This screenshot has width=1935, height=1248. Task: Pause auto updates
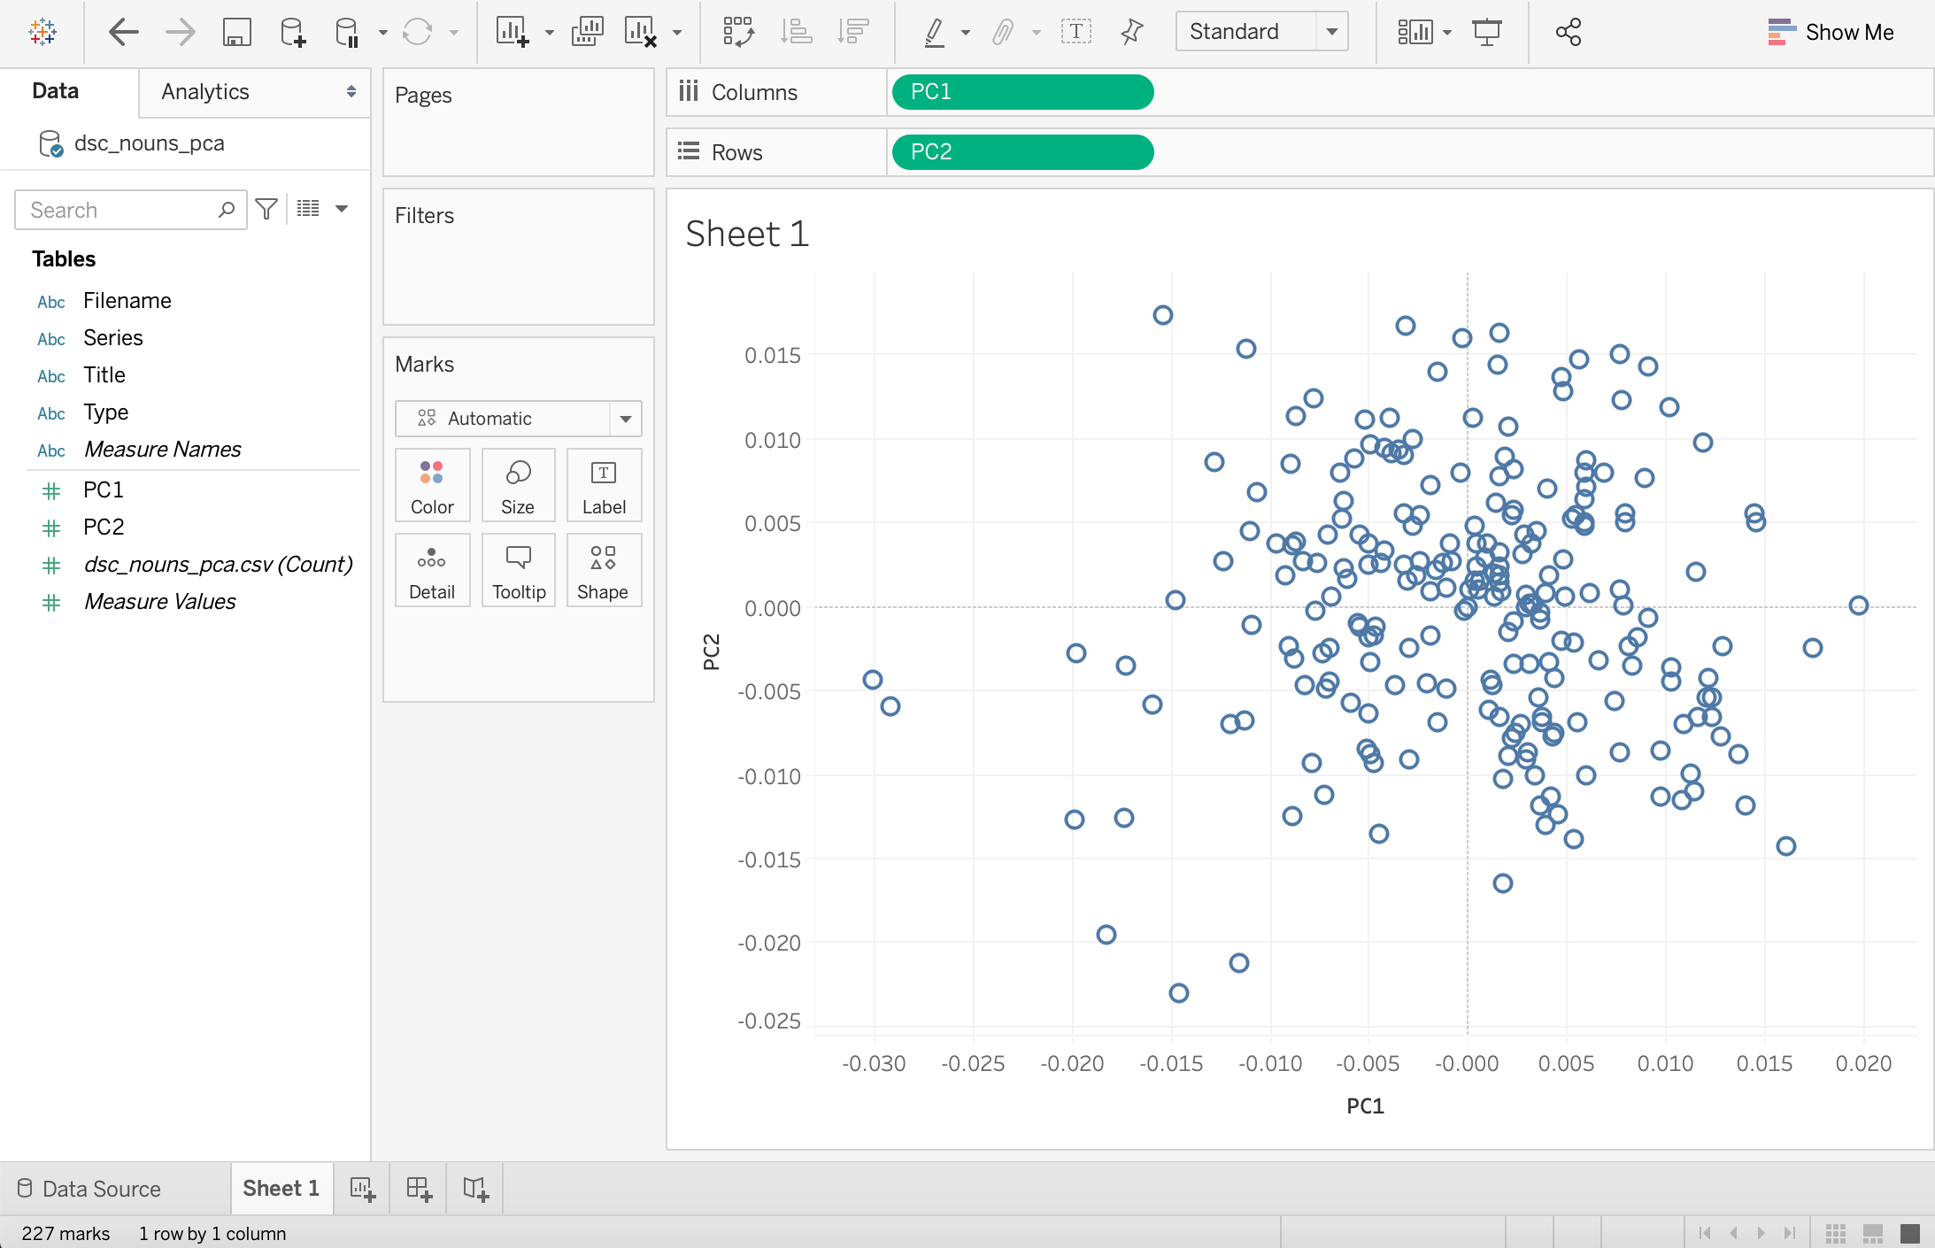click(x=346, y=32)
